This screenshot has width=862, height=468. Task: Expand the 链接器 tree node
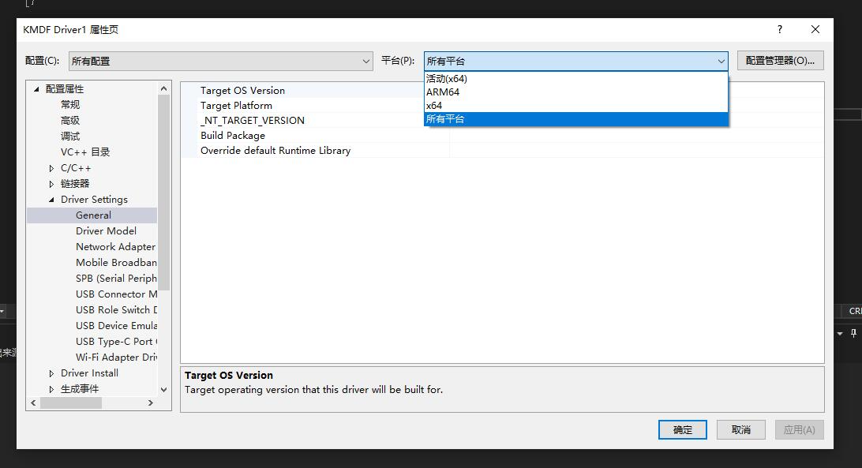(x=52, y=184)
